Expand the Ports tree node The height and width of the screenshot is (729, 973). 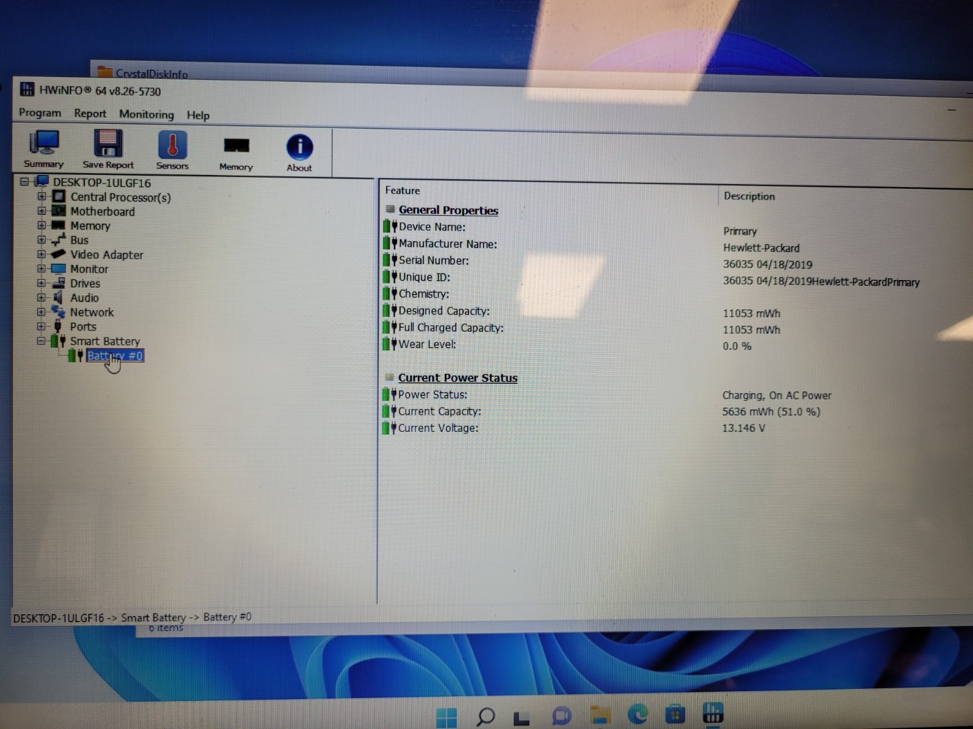(x=41, y=326)
